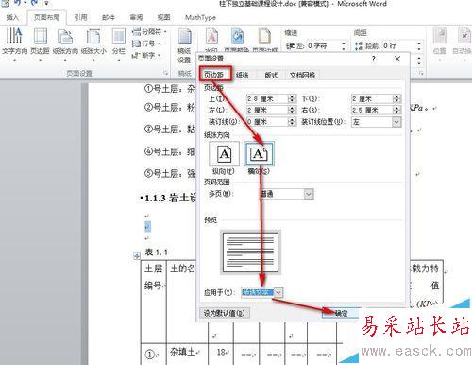Viewport: 472px width, 365px height.
Task: Switch to the 文档网格 dialog tab
Action: tap(302, 75)
